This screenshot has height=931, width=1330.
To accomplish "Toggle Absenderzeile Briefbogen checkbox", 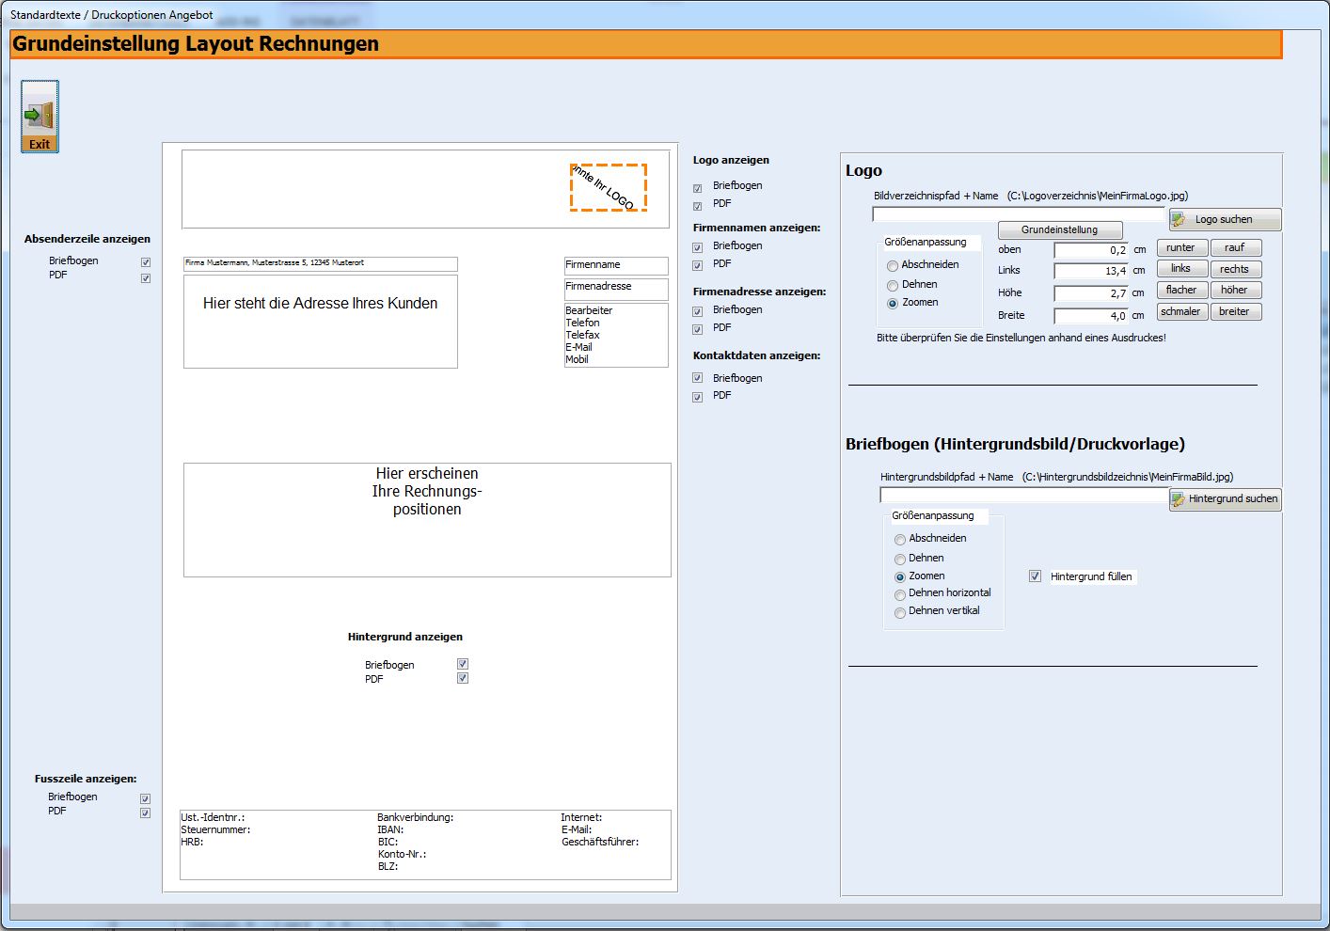I will [146, 262].
